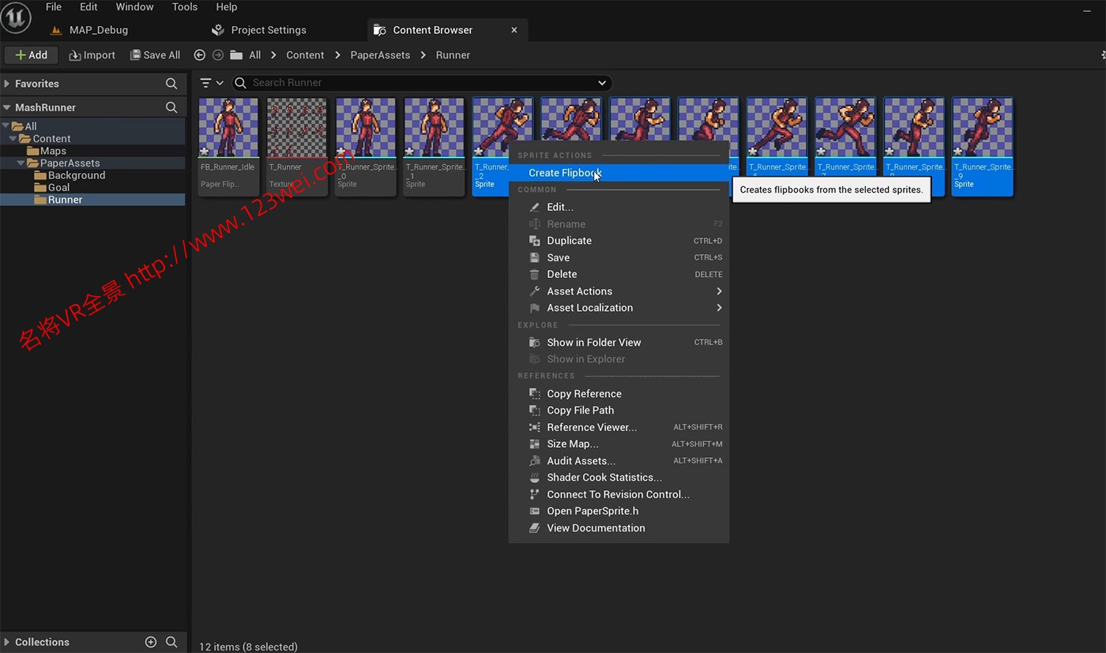Click the Add button

click(32, 55)
